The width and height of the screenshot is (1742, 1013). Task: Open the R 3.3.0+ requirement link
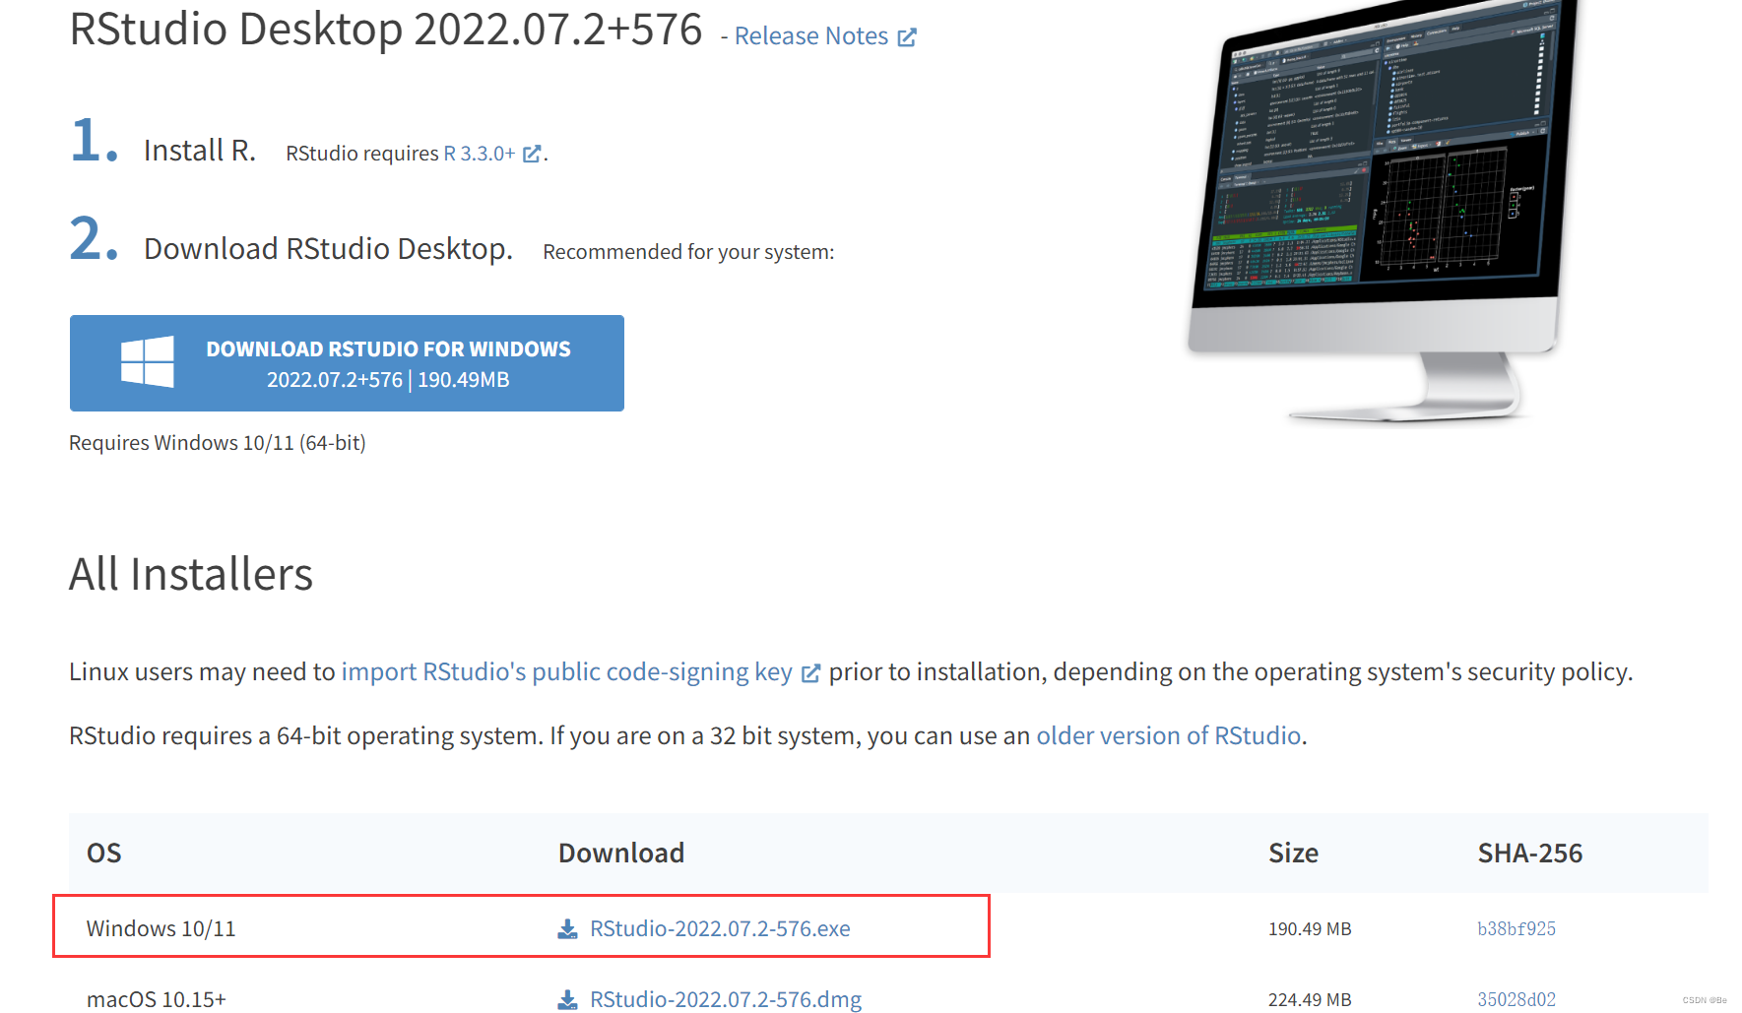pos(482,154)
